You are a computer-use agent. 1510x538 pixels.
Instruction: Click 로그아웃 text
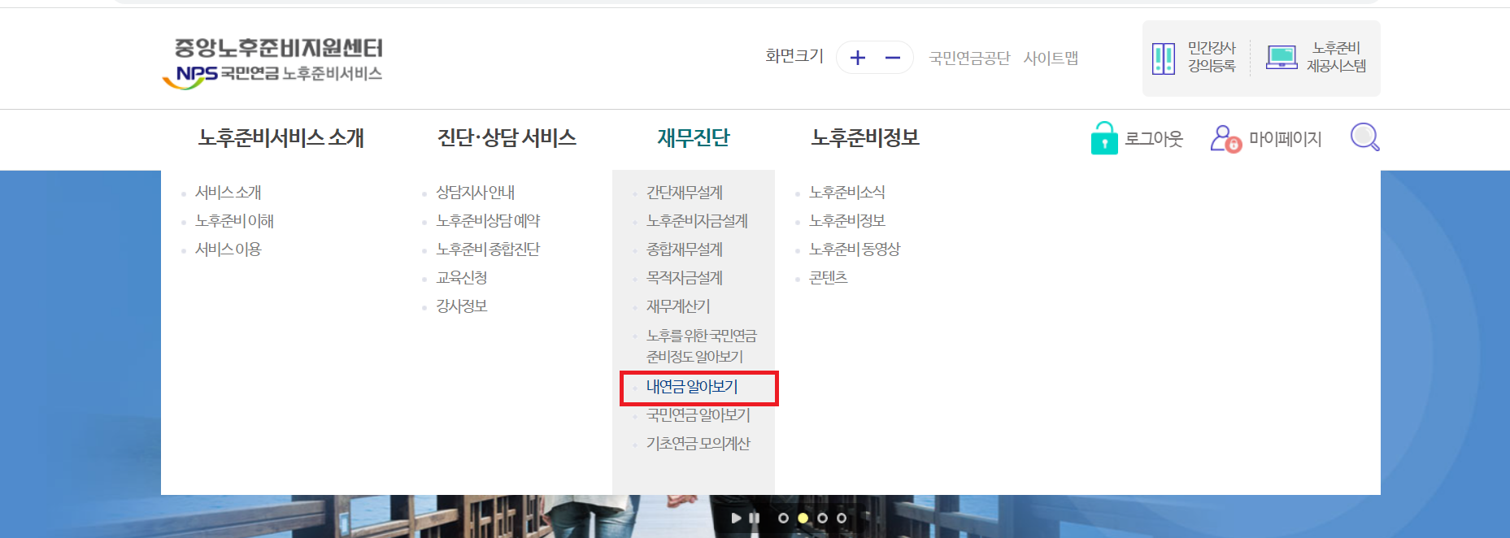point(1154,139)
